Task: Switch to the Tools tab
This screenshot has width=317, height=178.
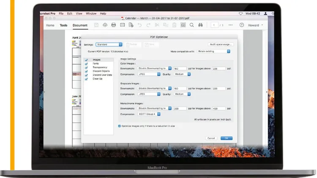Action: [x=63, y=25]
